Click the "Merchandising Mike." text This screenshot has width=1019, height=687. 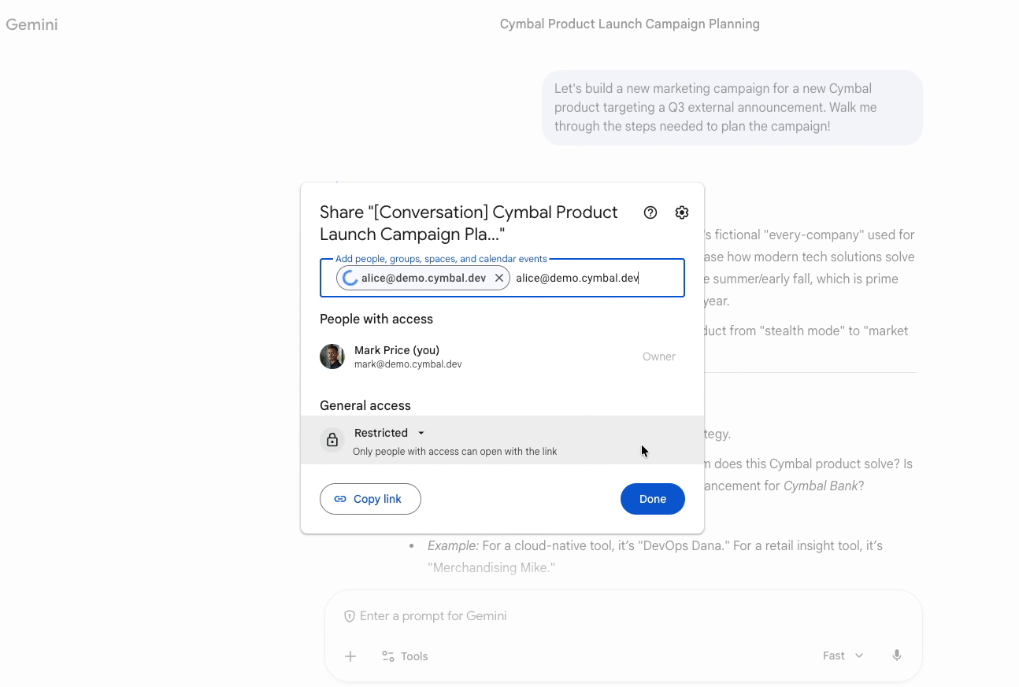pyautogui.click(x=491, y=567)
